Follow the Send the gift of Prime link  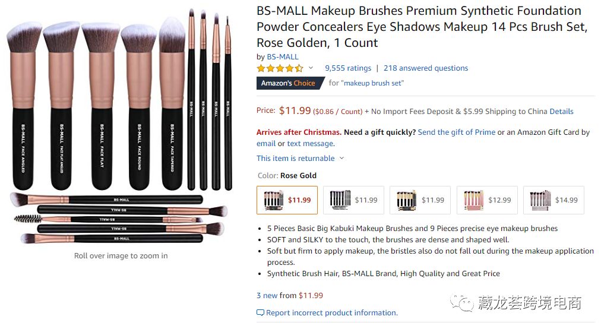click(456, 132)
